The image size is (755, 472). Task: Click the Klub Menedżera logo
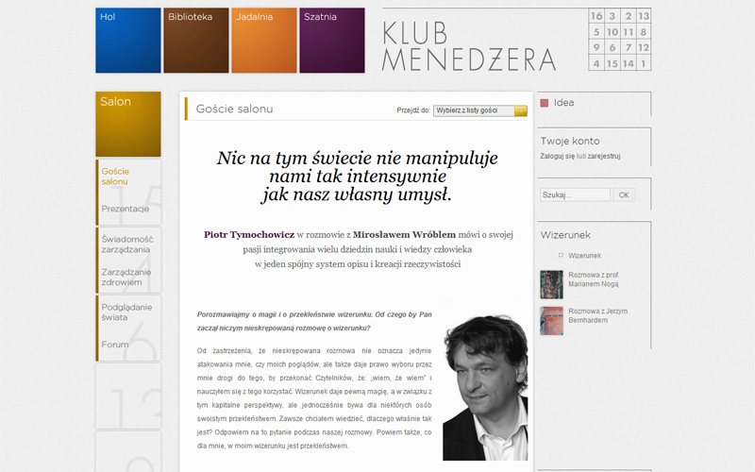click(469, 47)
